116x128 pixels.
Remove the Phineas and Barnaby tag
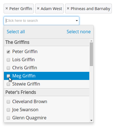tap(68, 8)
